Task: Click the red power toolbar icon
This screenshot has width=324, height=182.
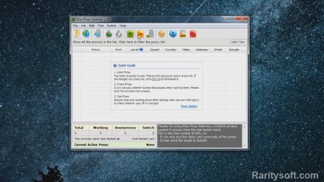Action: (x=193, y=34)
